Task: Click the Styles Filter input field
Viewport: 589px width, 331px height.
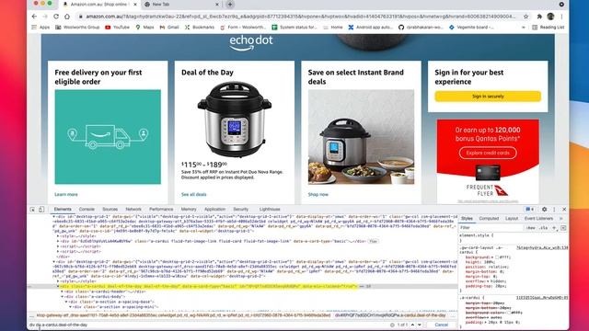Action: pyautogui.click(x=491, y=228)
